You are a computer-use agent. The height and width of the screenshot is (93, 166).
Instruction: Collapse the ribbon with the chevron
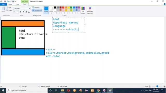[x=162, y=4]
